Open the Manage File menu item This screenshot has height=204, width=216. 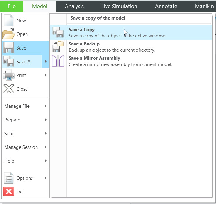[x=26, y=106]
